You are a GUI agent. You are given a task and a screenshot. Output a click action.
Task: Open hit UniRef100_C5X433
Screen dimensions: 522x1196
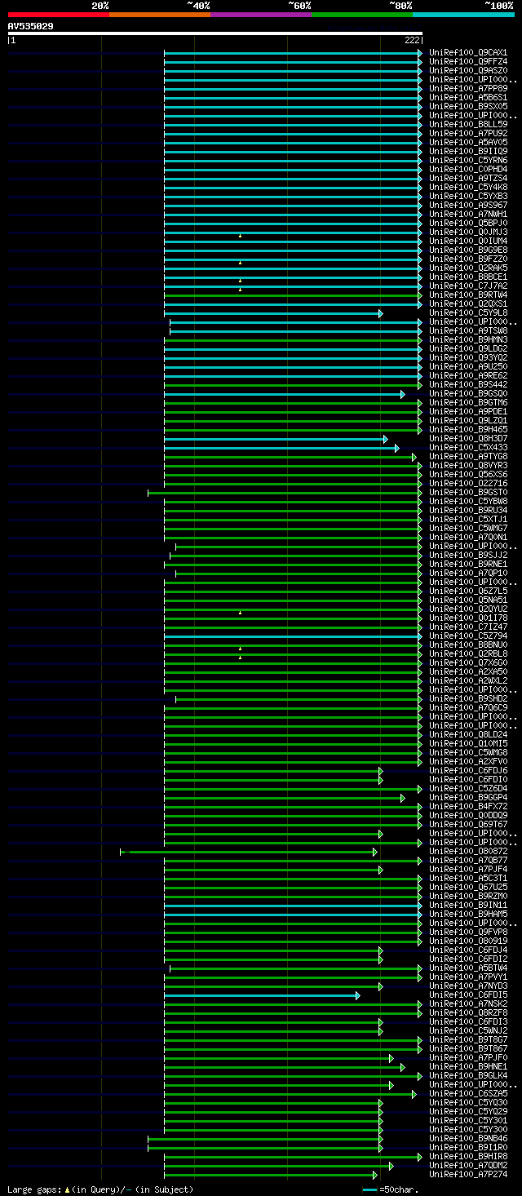[x=468, y=447]
